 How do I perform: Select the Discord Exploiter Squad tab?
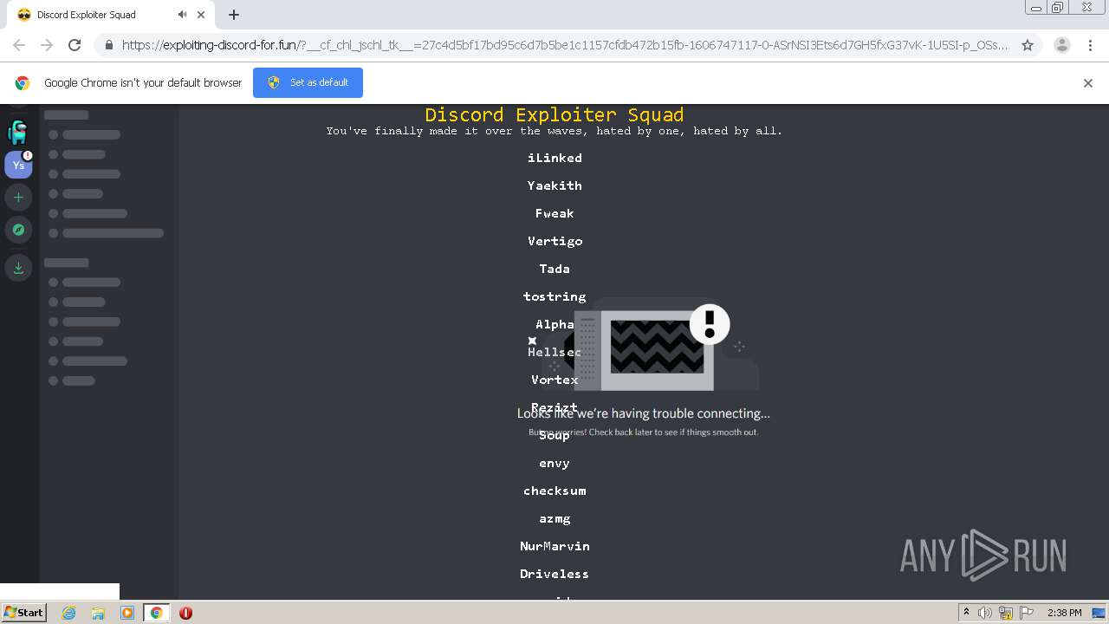pos(111,15)
